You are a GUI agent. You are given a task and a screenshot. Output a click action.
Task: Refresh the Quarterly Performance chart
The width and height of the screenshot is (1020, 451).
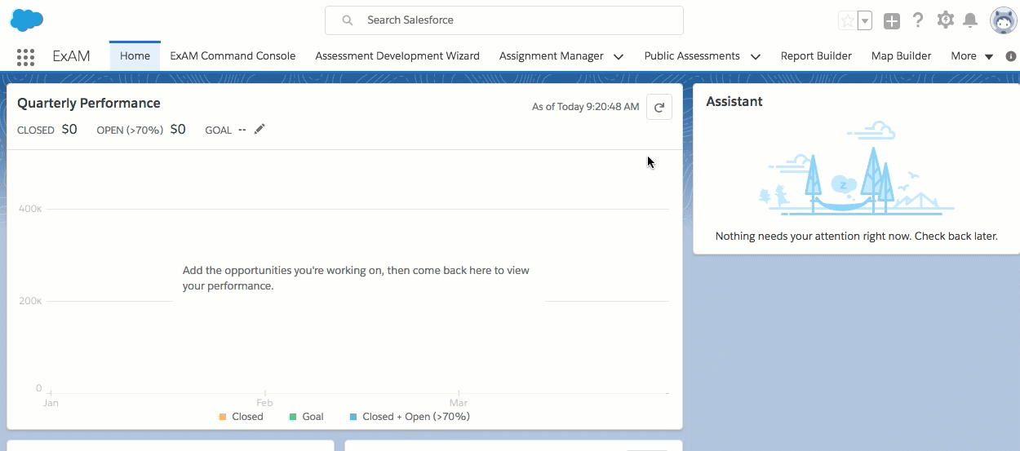click(x=659, y=107)
